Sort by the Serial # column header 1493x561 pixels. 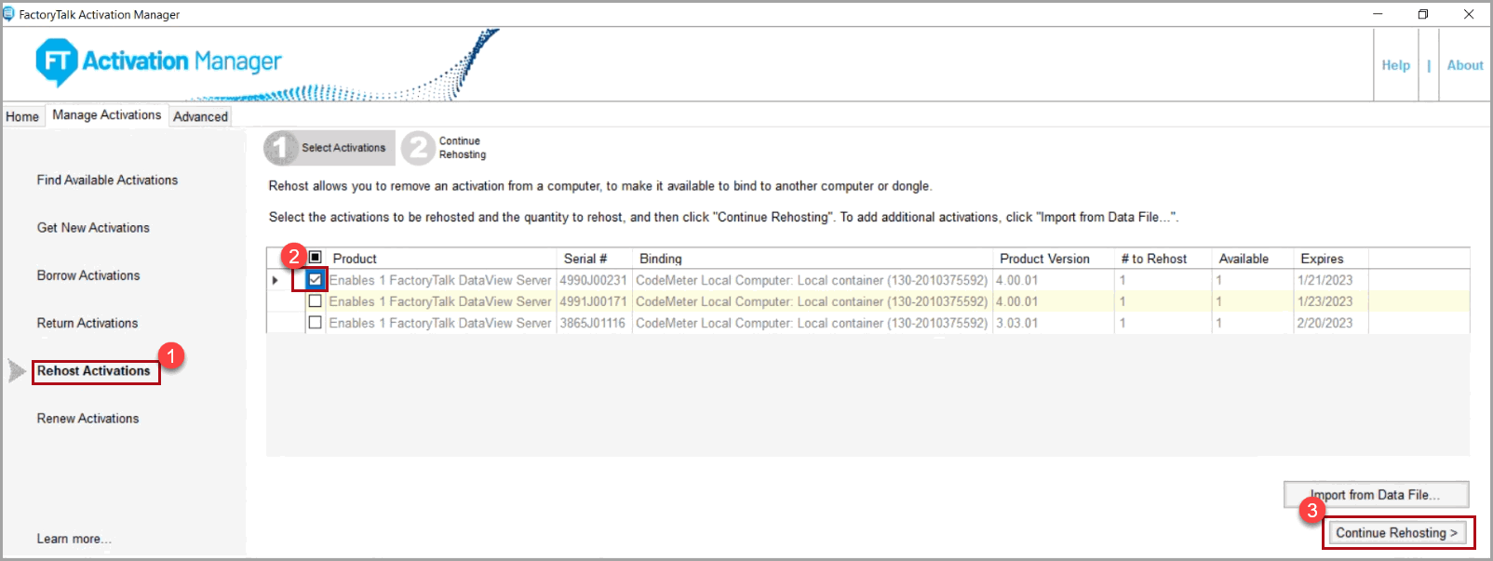tap(594, 259)
